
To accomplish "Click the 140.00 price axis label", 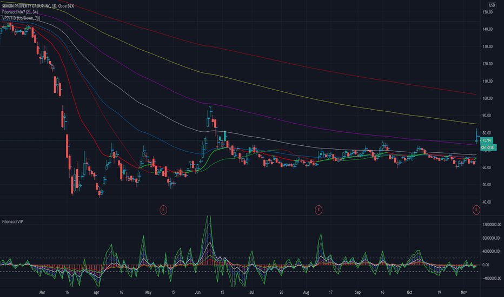I will tap(487, 29).
